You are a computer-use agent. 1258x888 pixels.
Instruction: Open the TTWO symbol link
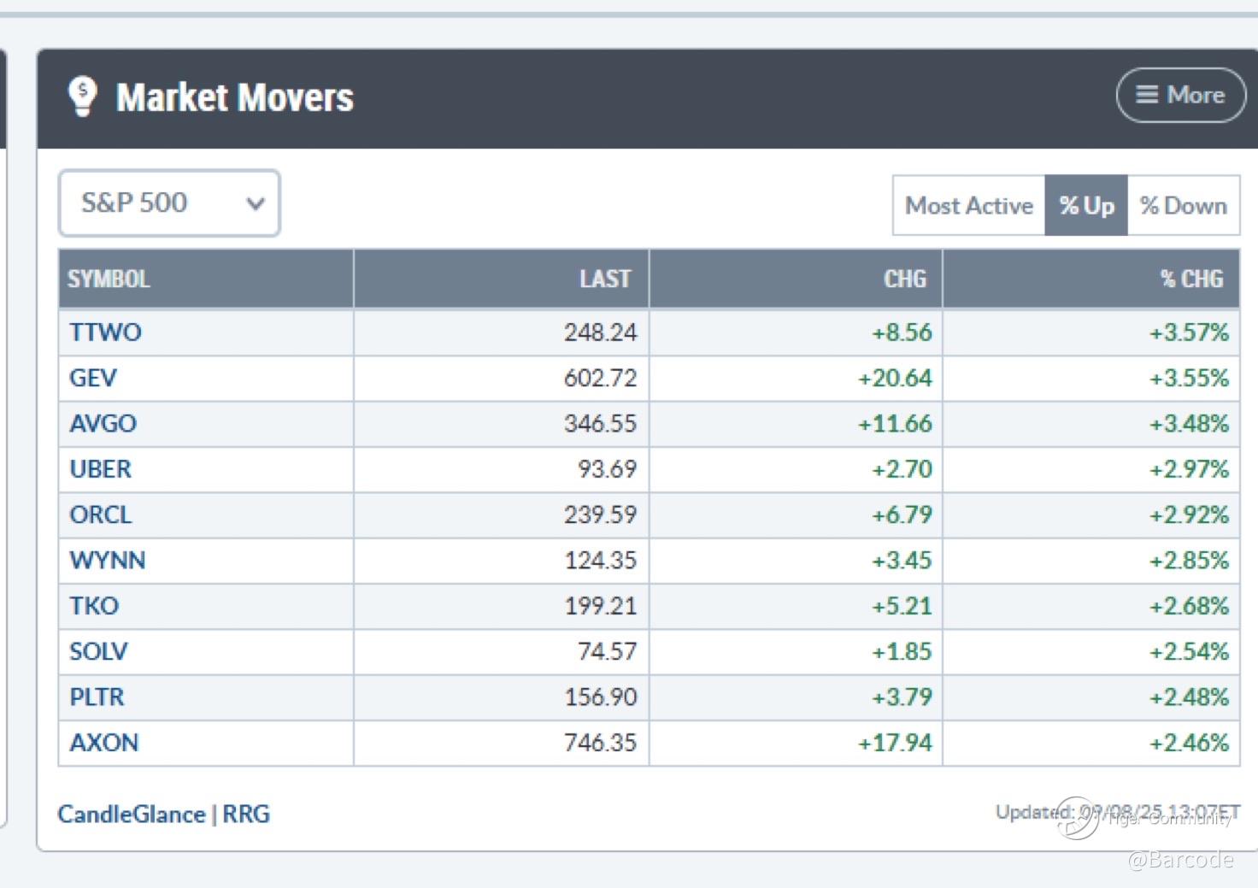coord(105,332)
